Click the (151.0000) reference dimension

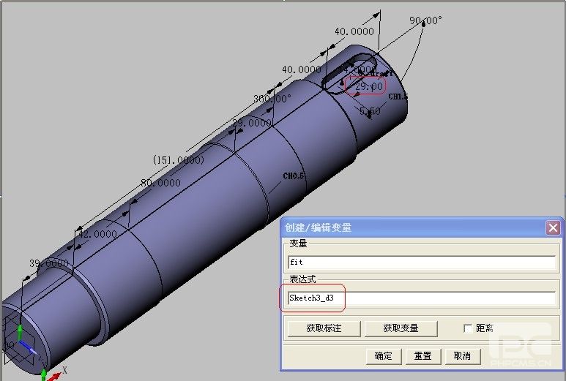coord(178,159)
